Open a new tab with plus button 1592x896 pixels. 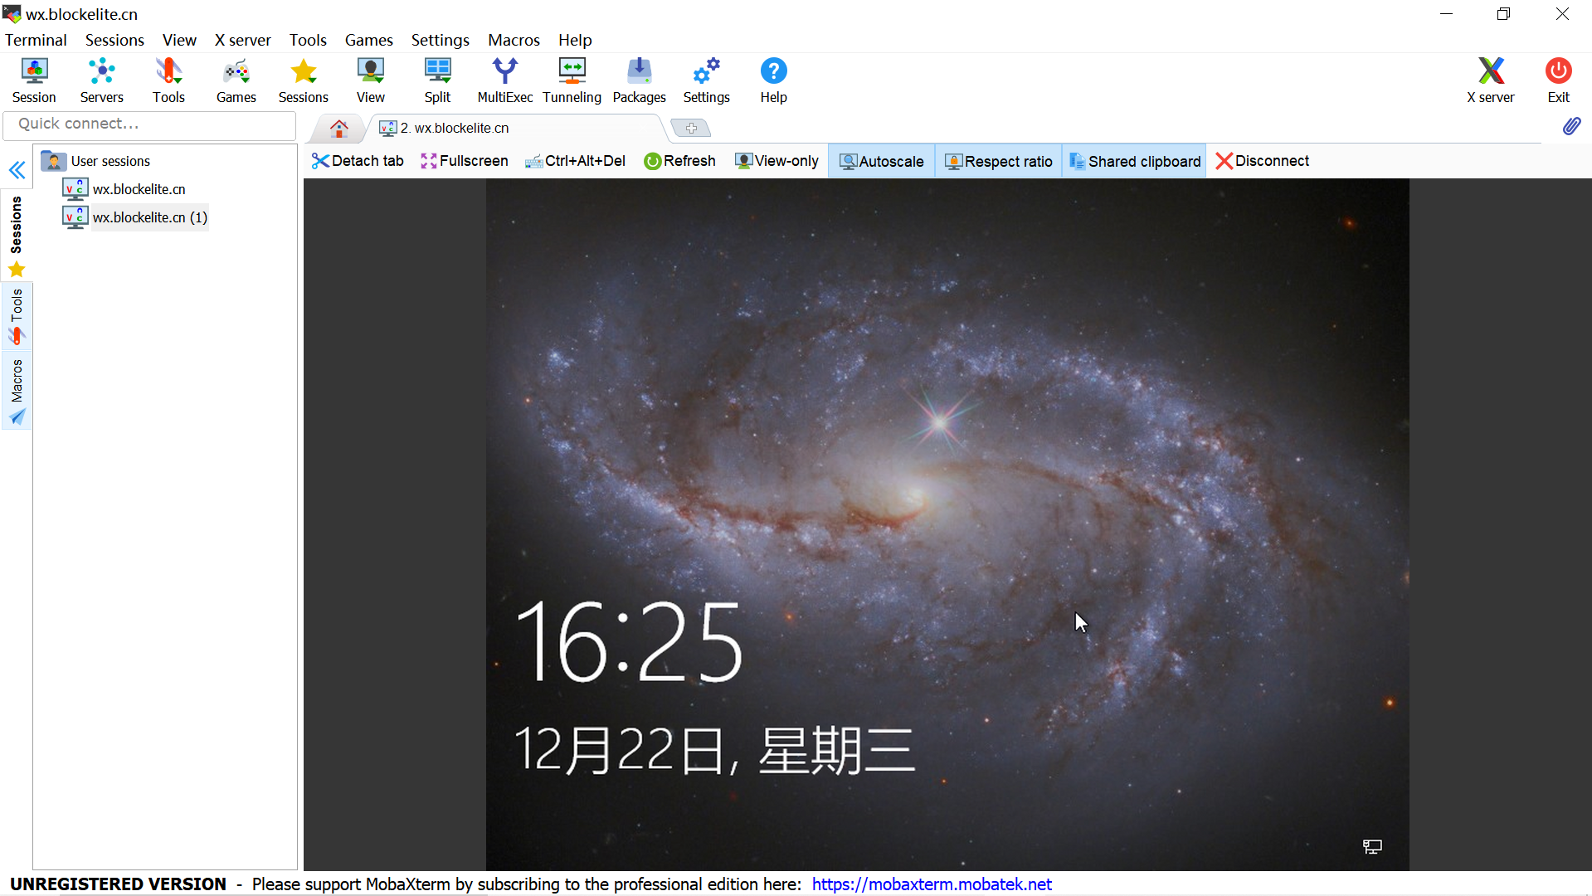point(690,127)
